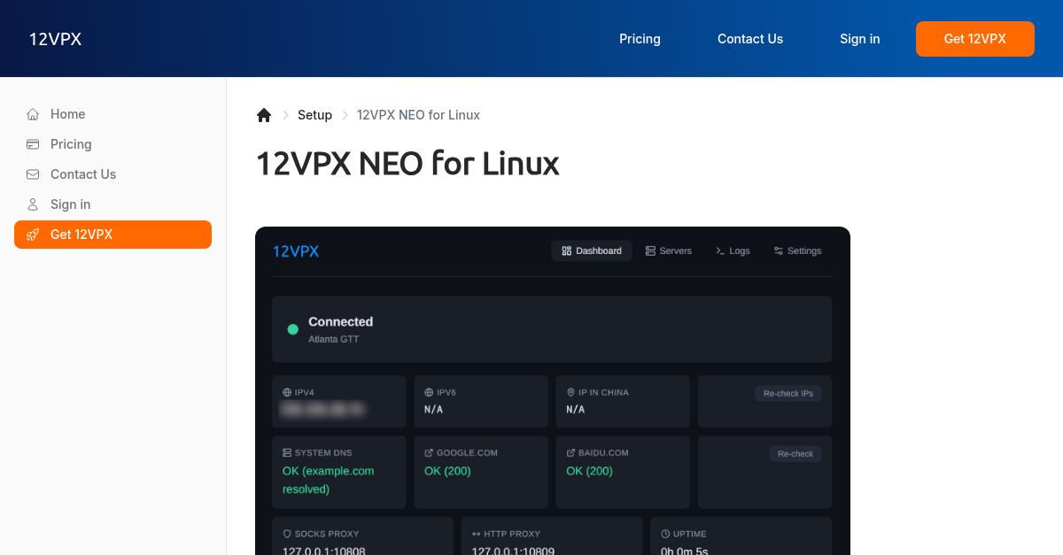The image size is (1063, 555).
Task: Click the rocket icon on Get 12VPX
Action: point(33,235)
